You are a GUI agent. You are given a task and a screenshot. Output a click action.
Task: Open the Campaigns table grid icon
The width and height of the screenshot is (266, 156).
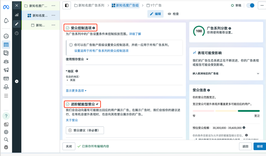6,45
